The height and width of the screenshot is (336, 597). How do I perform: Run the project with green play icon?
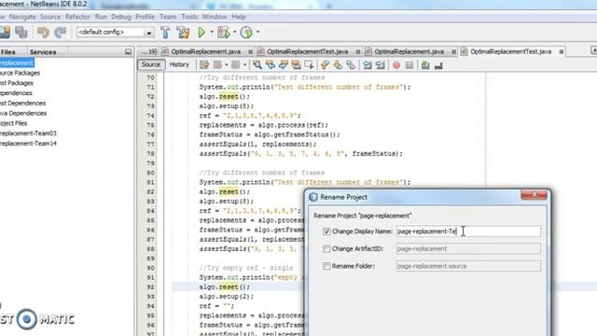[x=201, y=33]
